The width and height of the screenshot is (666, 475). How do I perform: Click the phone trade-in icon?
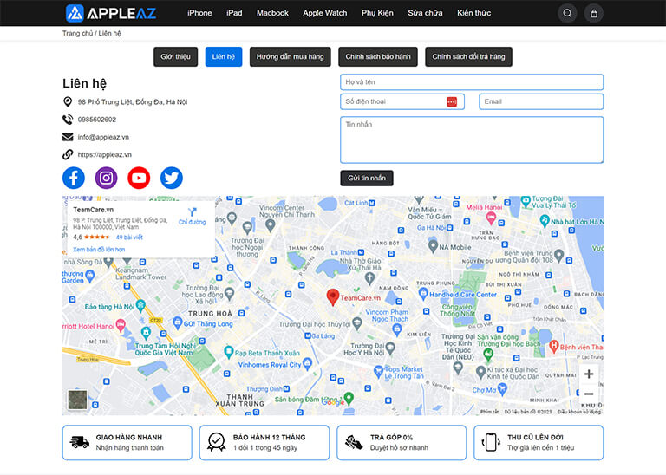pyautogui.click(x=491, y=442)
